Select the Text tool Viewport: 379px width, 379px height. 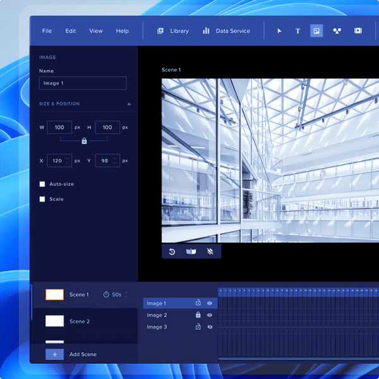coord(298,31)
